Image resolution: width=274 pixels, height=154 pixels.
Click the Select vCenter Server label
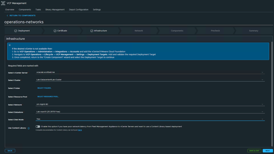tap(18, 73)
